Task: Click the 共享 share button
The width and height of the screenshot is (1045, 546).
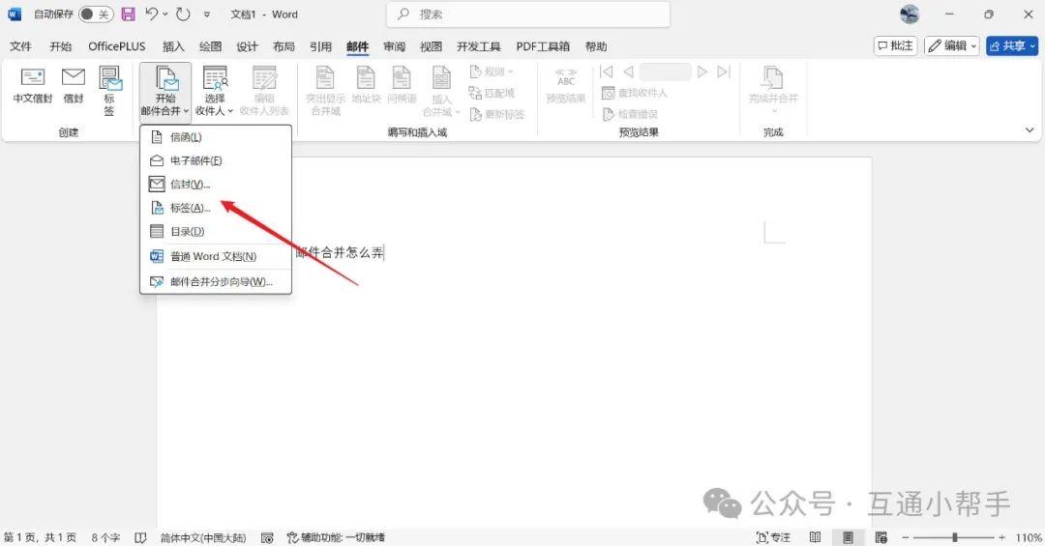Action: coord(1012,45)
